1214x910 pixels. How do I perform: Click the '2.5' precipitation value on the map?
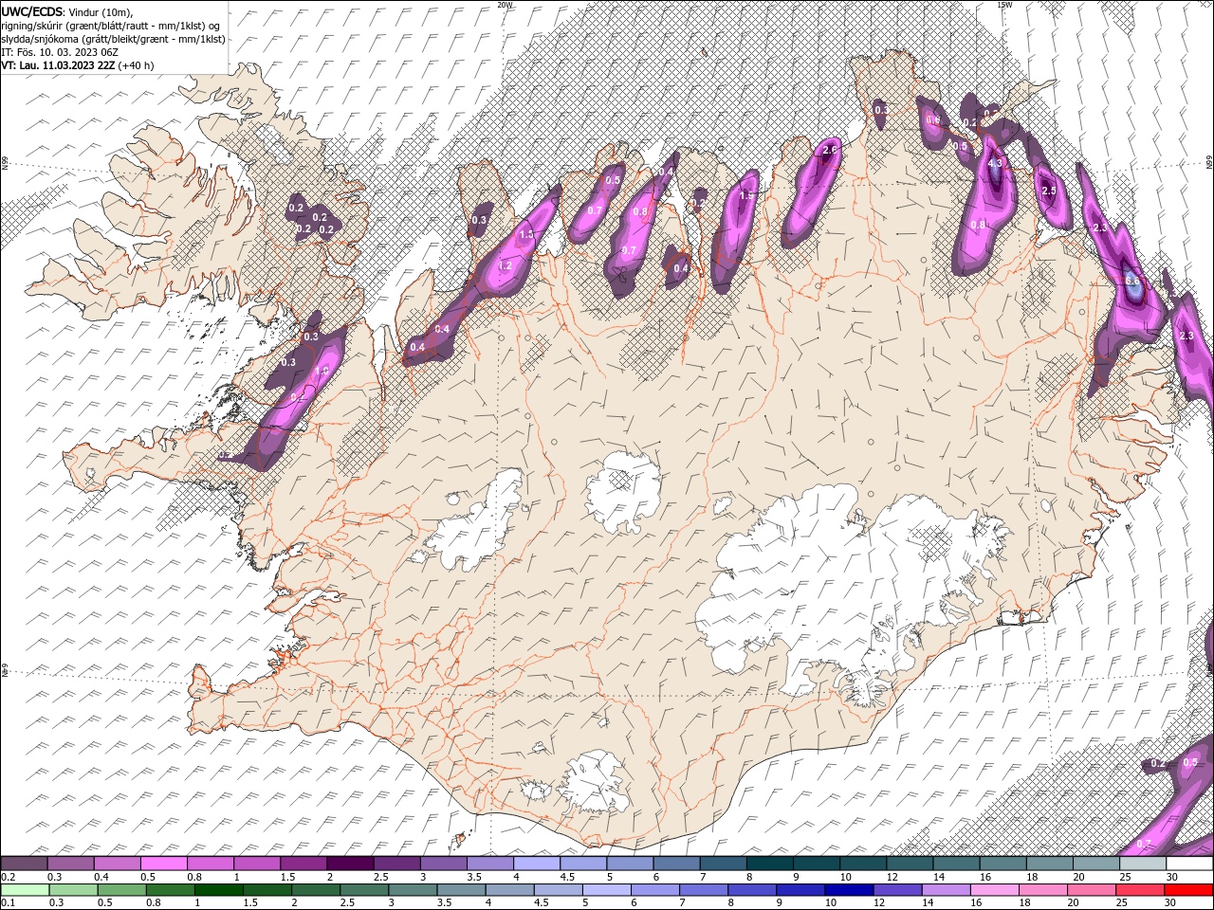click(1049, 191)
